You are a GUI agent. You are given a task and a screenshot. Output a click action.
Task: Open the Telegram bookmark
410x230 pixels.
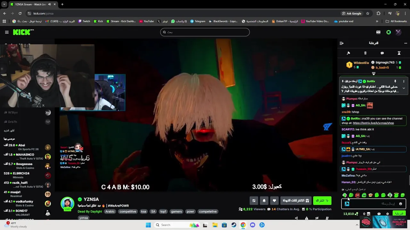(198, 21)
